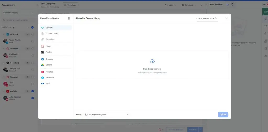Click the green AI assistant robot icon
This screenshot has width=268, height=132.
pos(265,11)
